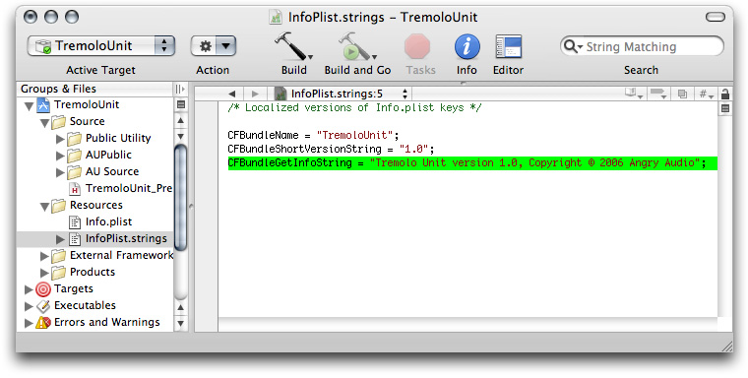Toggle the split editor button below lock
This screenshot has width=748, height=378.
pyautogui.click(x=725, y=109)
